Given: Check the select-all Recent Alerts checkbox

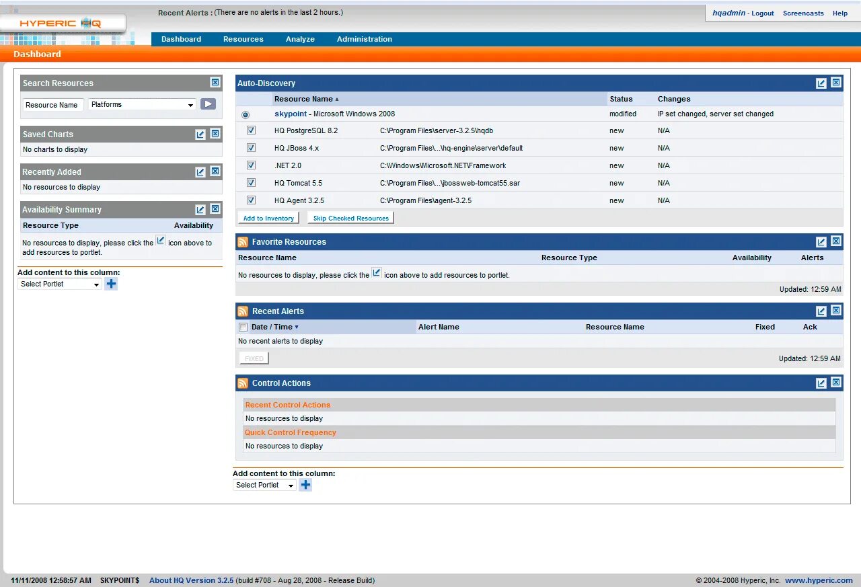Looking at the screenshot, I should (244, 327).
